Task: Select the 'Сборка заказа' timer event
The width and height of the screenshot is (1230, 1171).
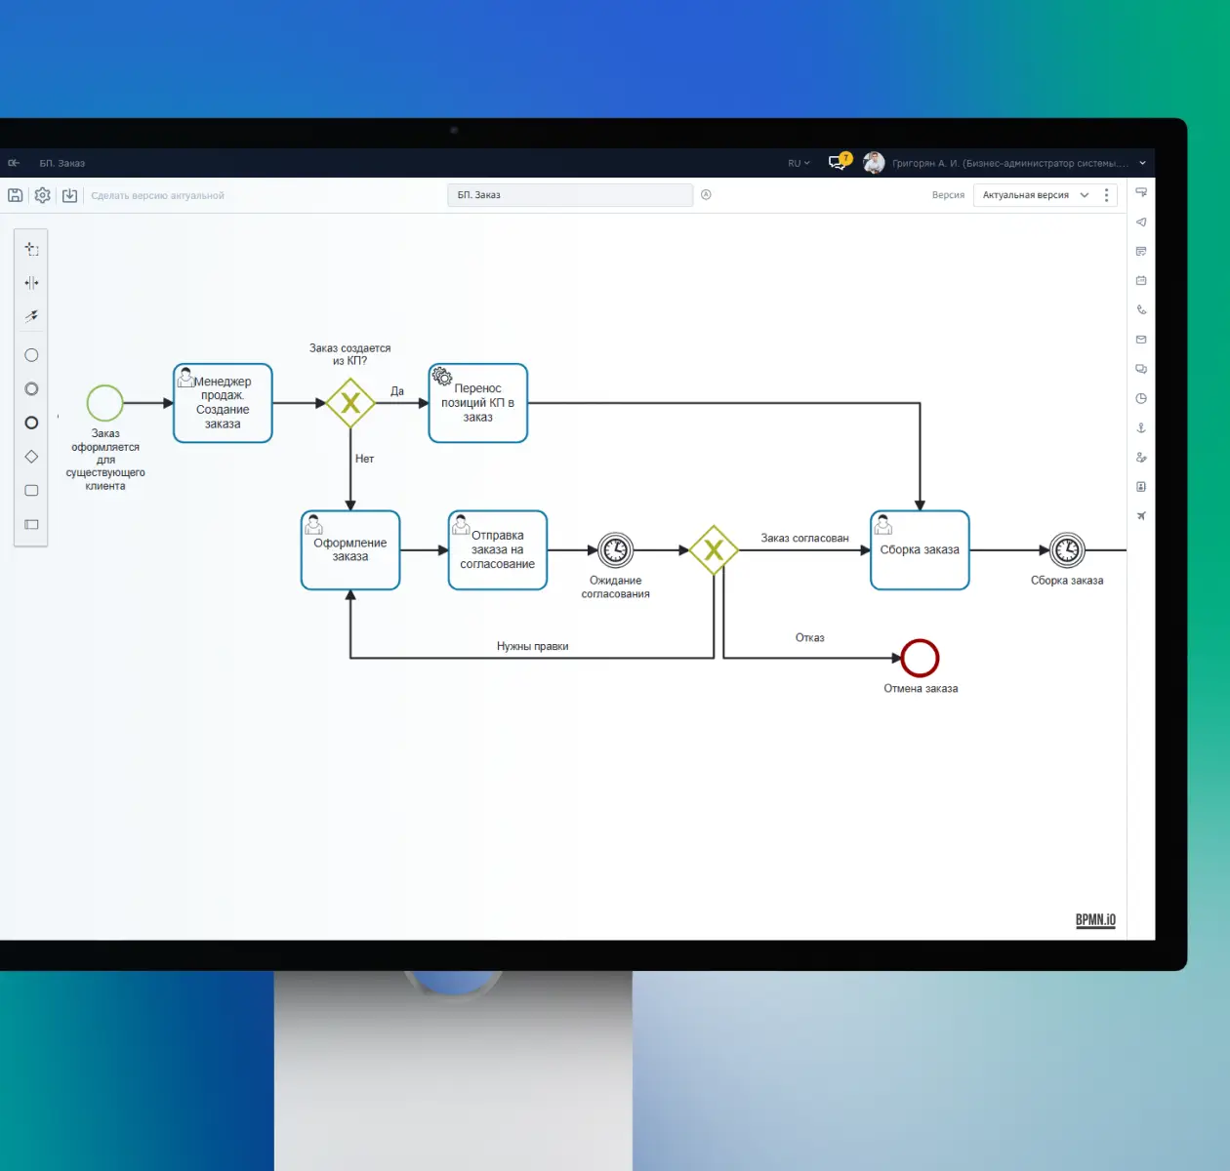Action: pyautogui.click(x=1067, y=550)
